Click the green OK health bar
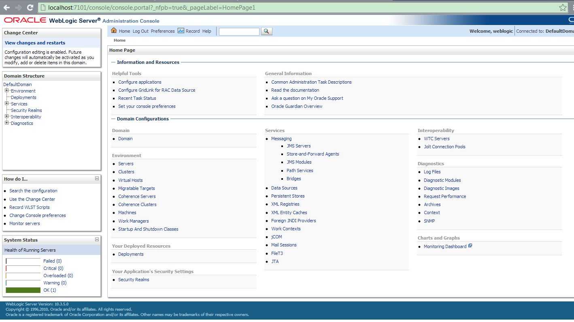The height and width of the screenshot is (322, 574). 23,290
